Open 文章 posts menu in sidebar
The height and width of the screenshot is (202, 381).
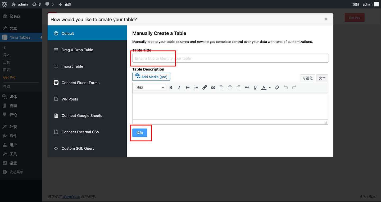[x=21, y=28]
